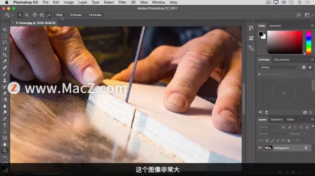Open the Select menu

coord(109,2)
